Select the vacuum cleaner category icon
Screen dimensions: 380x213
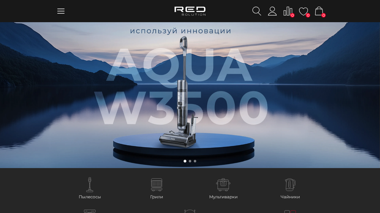point(90,185)
